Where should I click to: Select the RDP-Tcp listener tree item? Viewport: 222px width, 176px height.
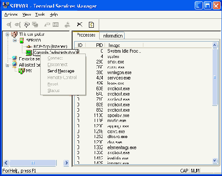pyautogui.click(x=50, y=46)
